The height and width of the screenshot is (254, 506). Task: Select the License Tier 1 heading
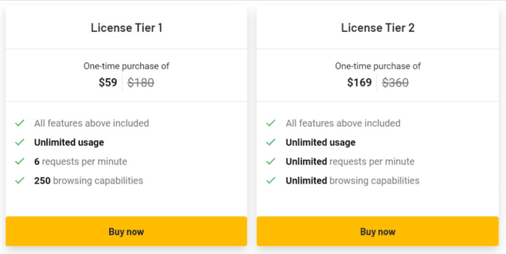tap(126, 28)
